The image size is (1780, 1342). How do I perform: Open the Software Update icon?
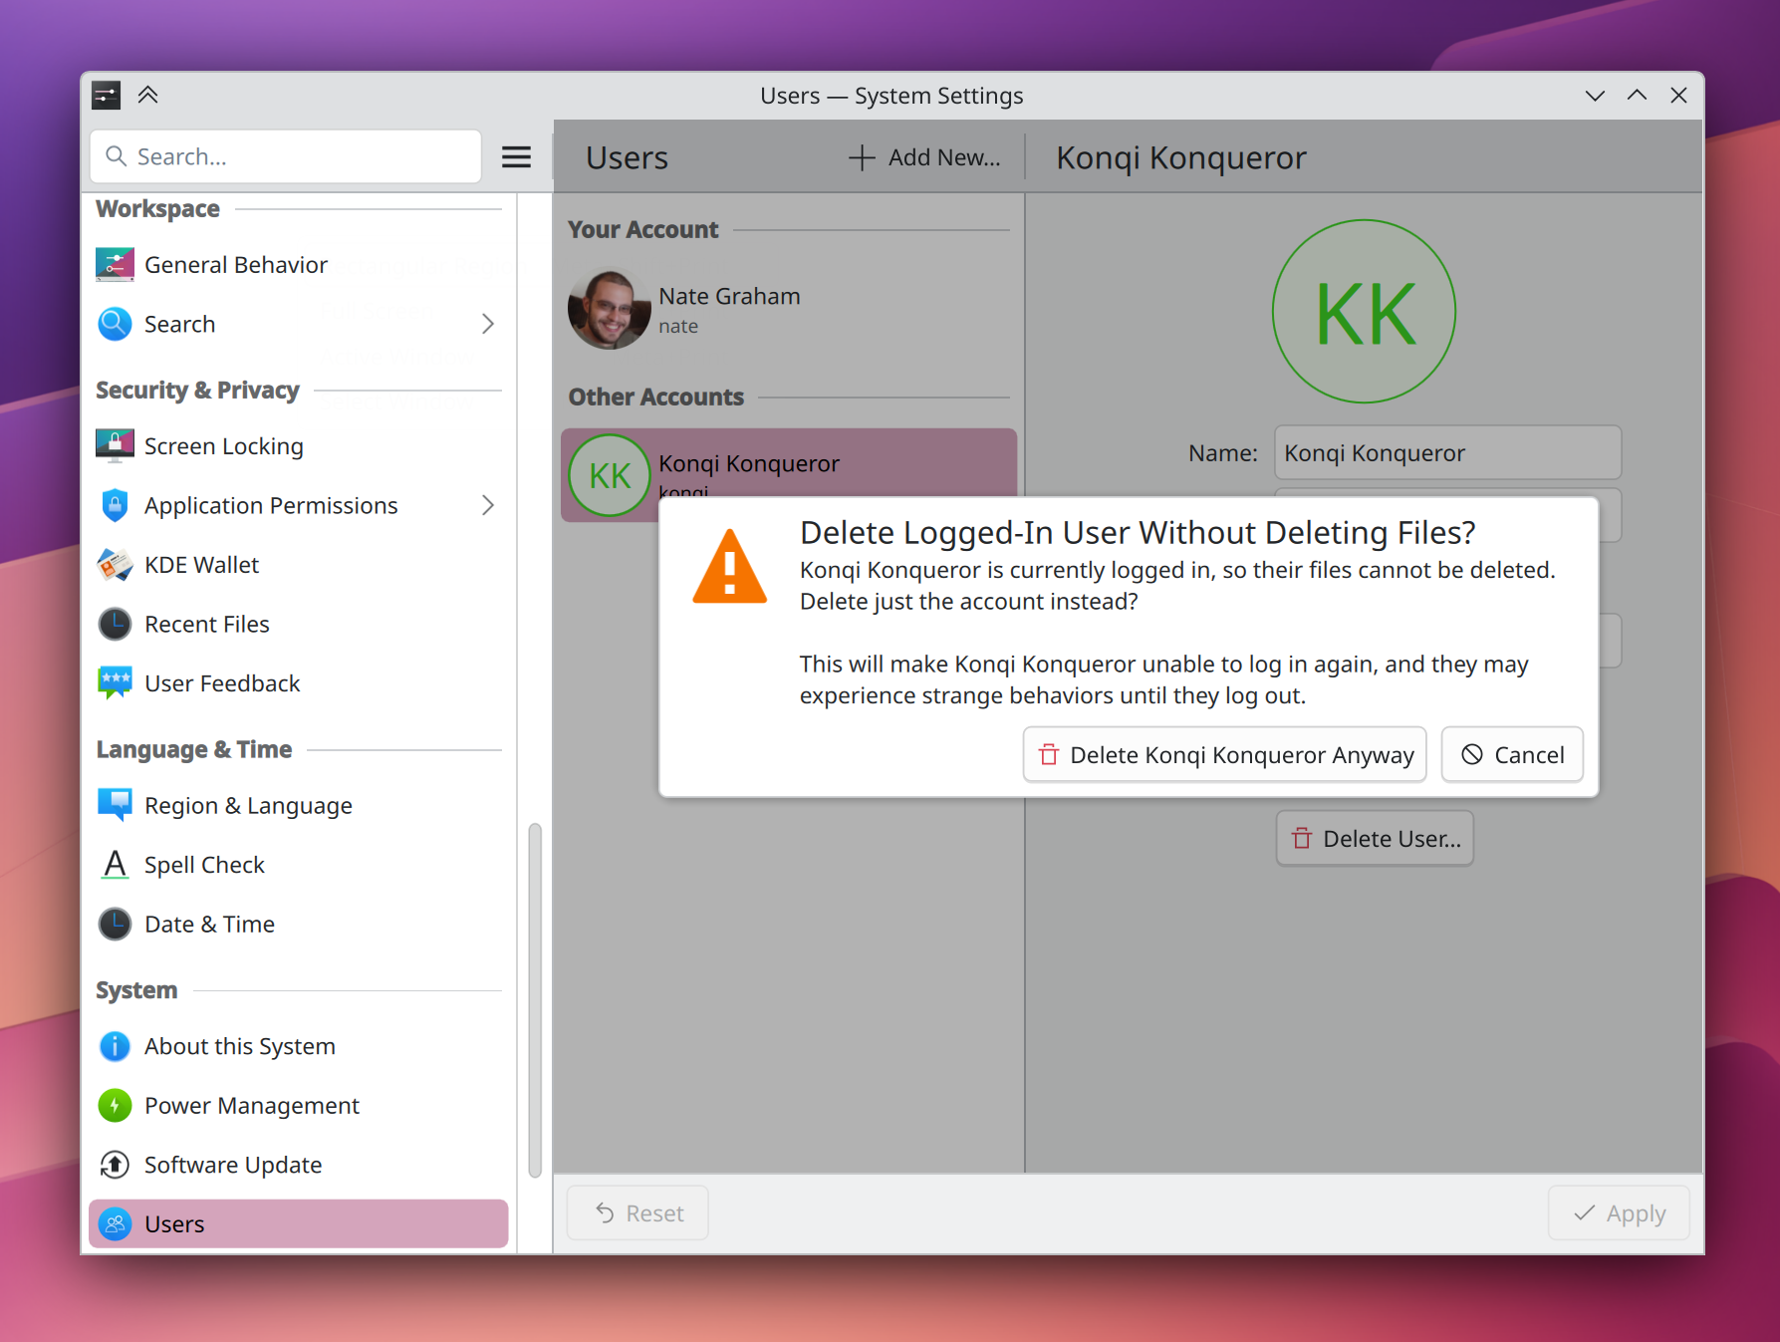115,1165
